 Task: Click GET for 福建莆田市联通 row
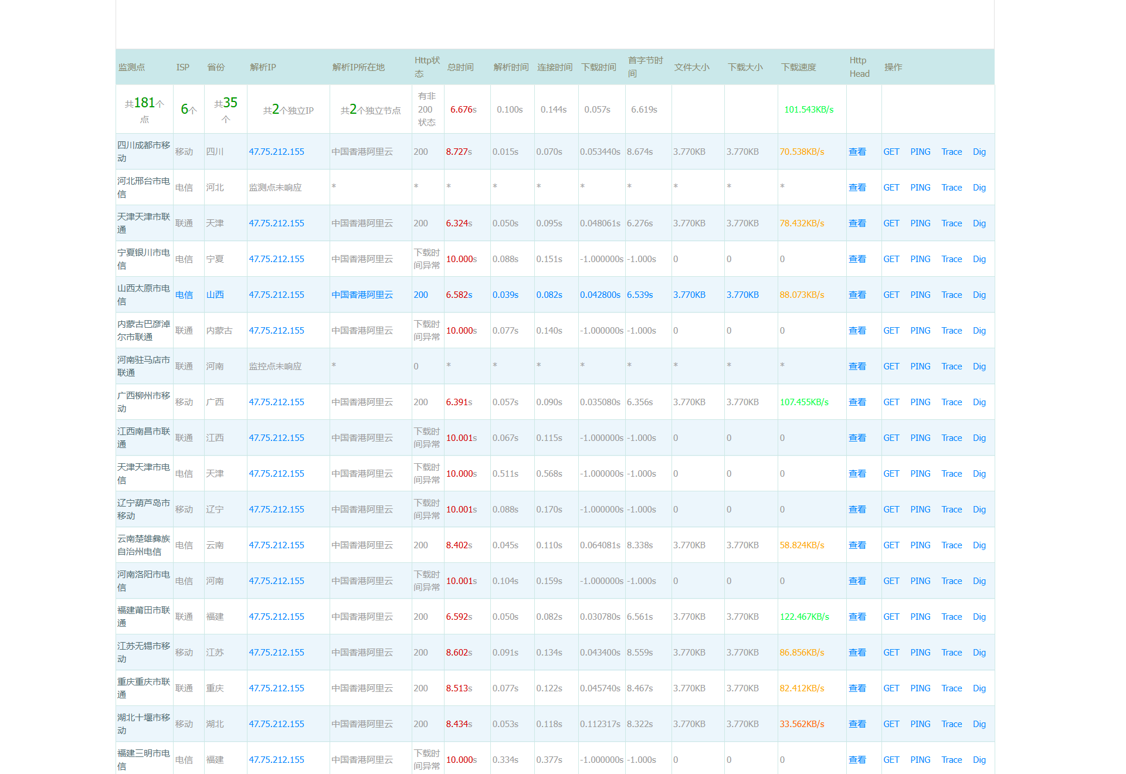click(x=891, y=617)
